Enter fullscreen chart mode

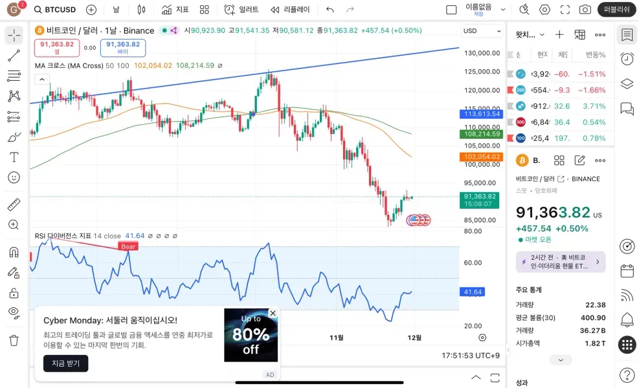coord(565,9)
